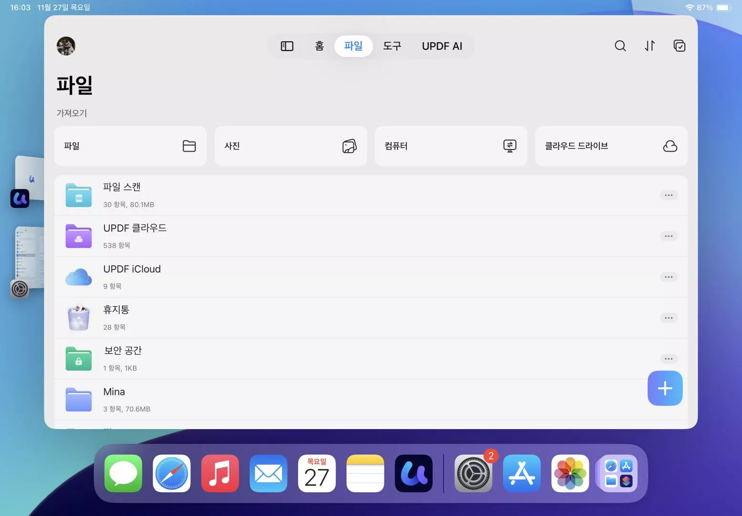Open the sort order arrows icon
This screenshot has height=516, width=742.
click(650, 46)
